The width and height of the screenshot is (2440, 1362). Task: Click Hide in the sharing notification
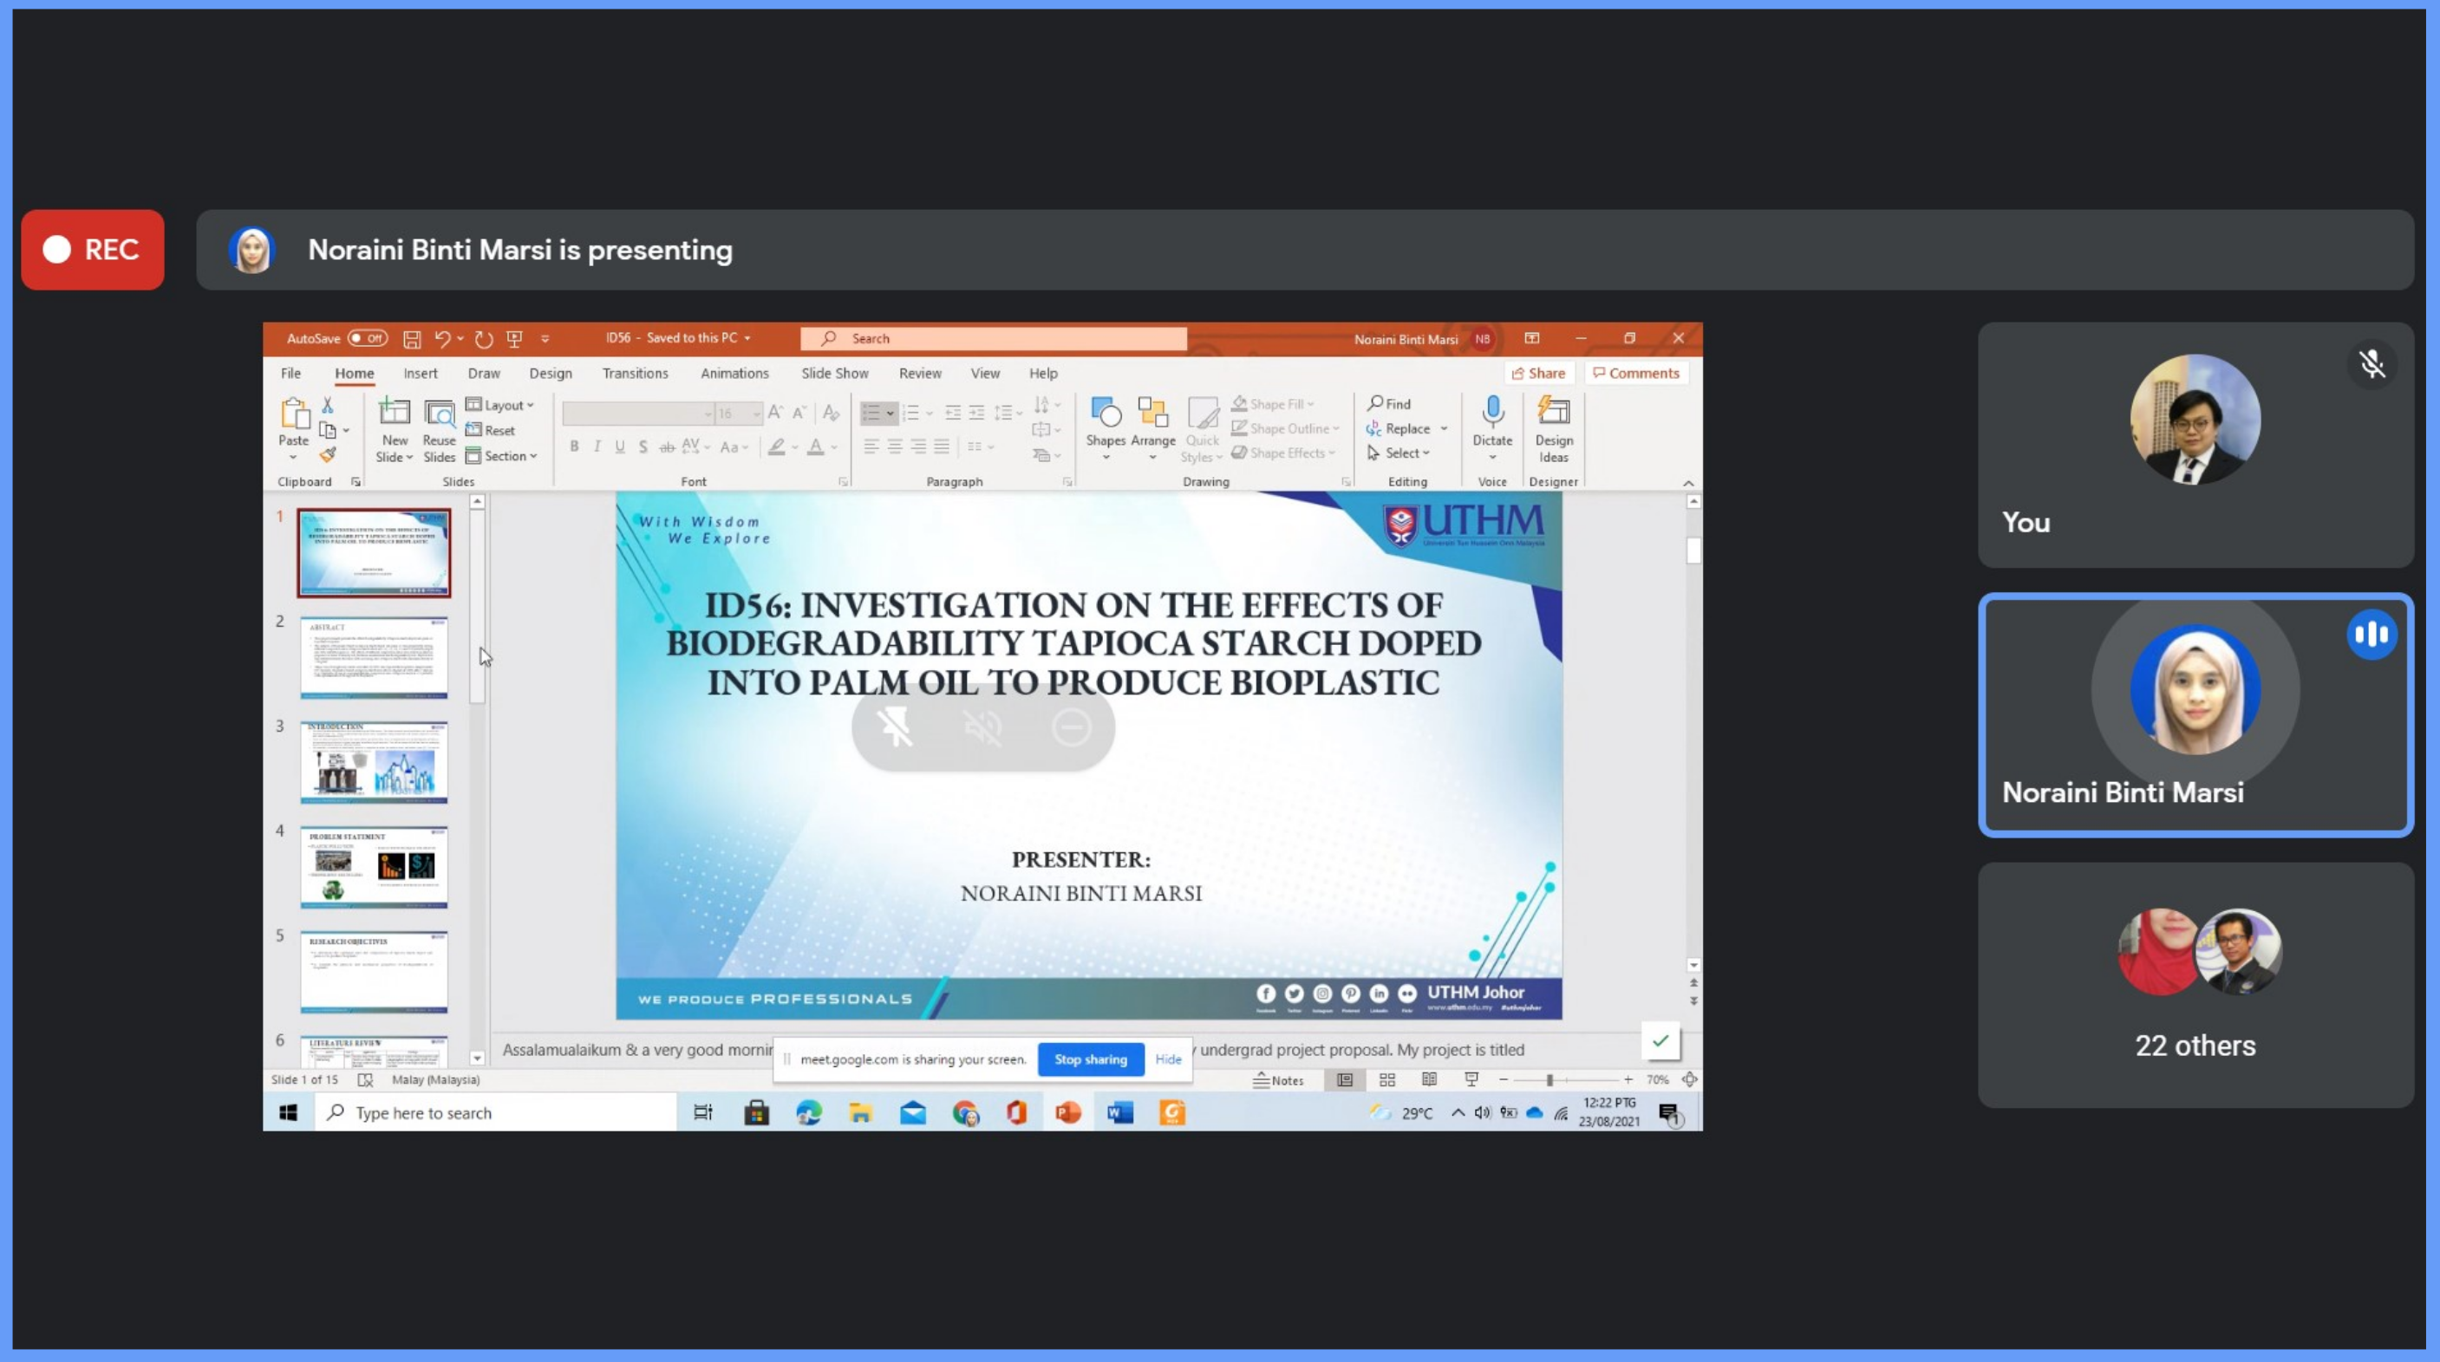[1167, 1059]
